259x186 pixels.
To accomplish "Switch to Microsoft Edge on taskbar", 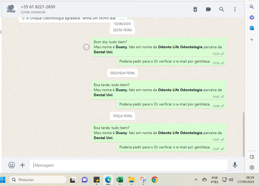I will tap(108, 180).
